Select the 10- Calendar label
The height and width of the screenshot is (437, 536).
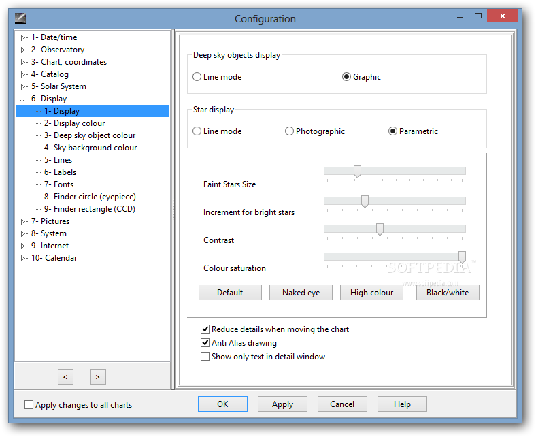tap(54, 258)
